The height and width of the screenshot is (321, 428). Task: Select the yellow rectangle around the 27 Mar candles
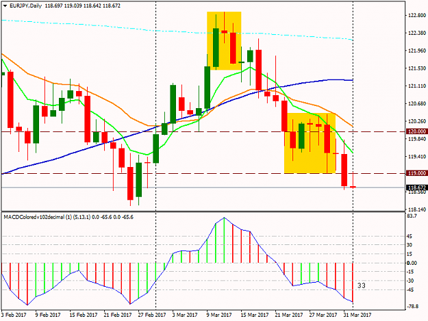pos(310,143)
